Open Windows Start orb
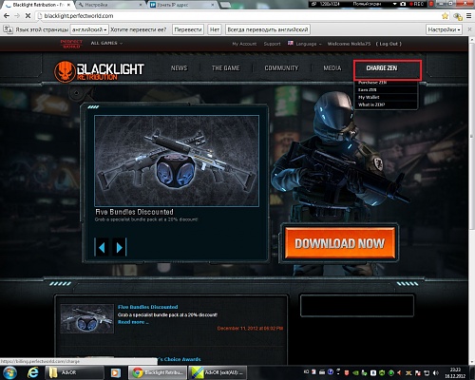This screenshot has width=475, height=380. tap(10, 372)
